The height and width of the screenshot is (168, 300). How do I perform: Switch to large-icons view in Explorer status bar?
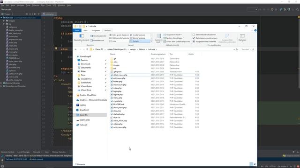pos(255,164)
